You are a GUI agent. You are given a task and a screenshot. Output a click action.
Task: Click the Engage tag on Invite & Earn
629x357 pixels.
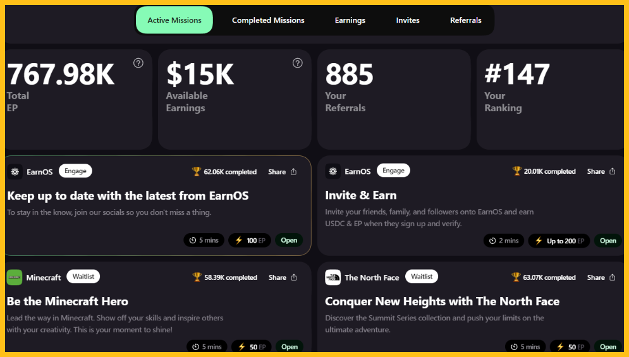click(393, 171)
